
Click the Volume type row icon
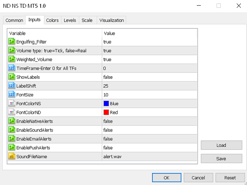[12, 50]
